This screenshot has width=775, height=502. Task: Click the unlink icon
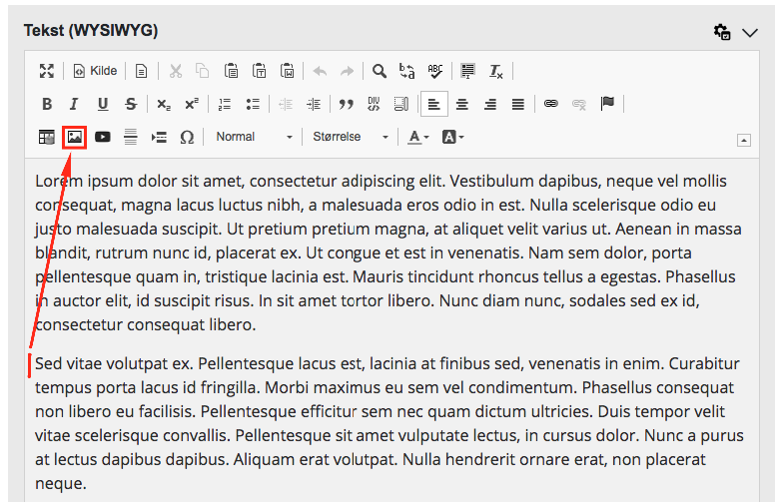(579, 104)
